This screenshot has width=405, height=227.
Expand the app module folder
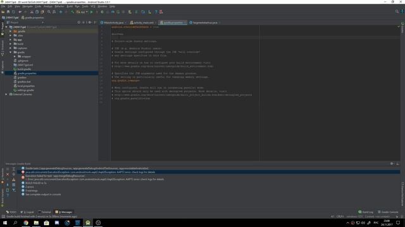[x=11, y=40]
